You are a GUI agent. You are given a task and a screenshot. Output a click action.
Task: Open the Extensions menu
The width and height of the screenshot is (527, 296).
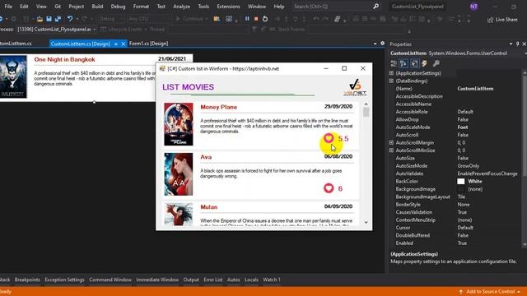[x=228, y=7]
